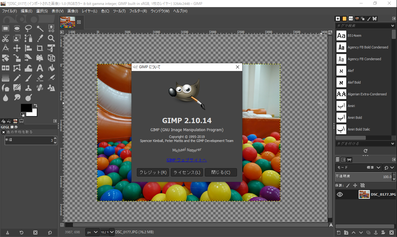Switch to the Patterns tab
The width and height of the screenshot is (397, 237).
[344, 19]
